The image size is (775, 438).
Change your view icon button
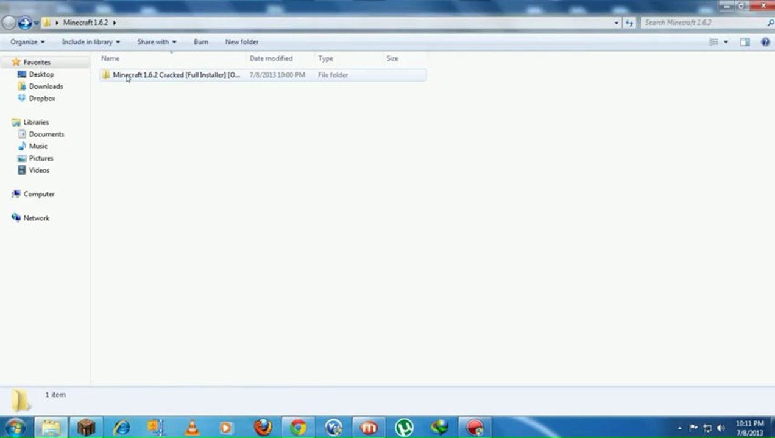click(713, 42)
